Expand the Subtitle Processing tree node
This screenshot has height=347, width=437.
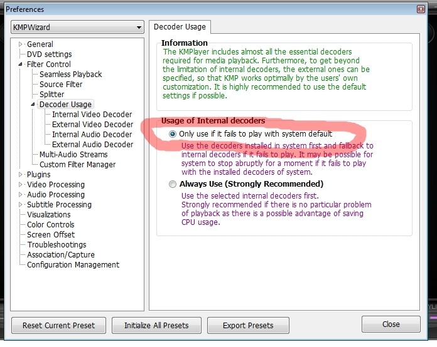coord(20,204)
